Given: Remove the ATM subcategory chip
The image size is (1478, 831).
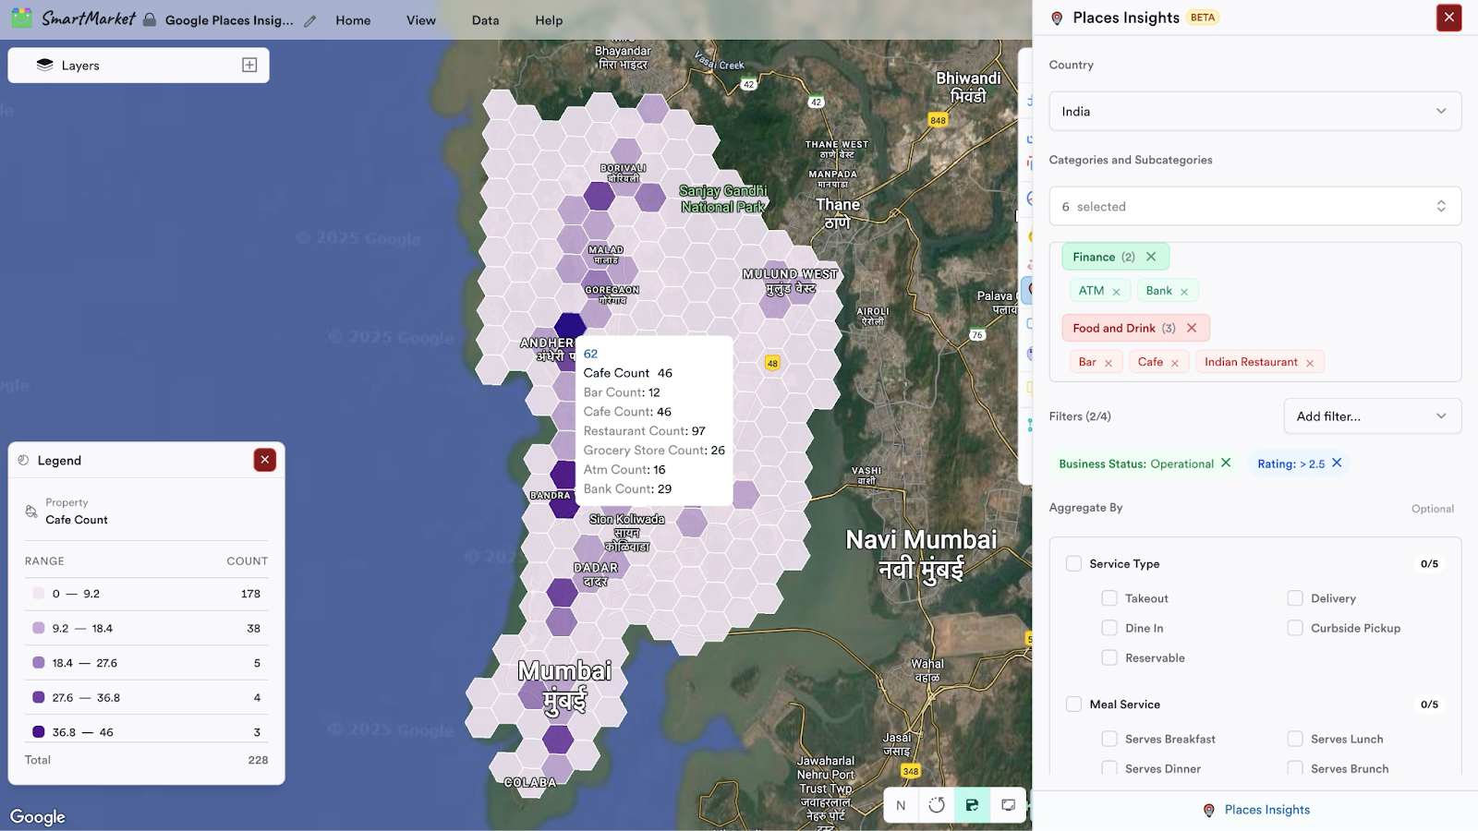Looking at the screenshot, I should (1116, 292).
